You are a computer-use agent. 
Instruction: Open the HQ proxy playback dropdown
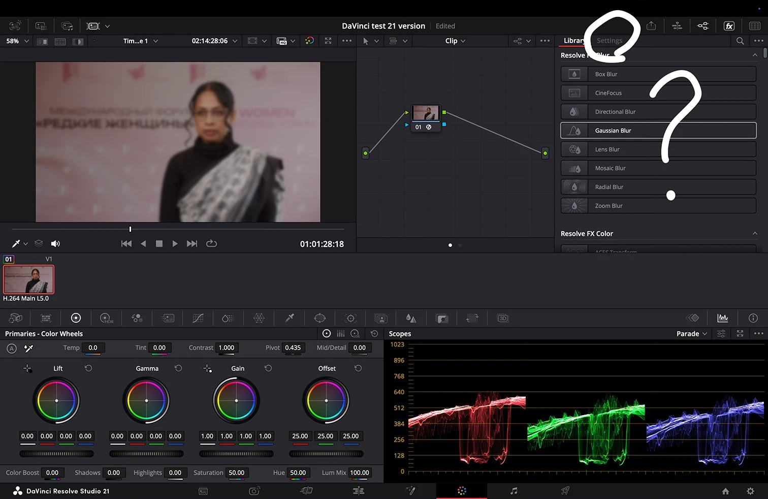click(x=285, y=41)
